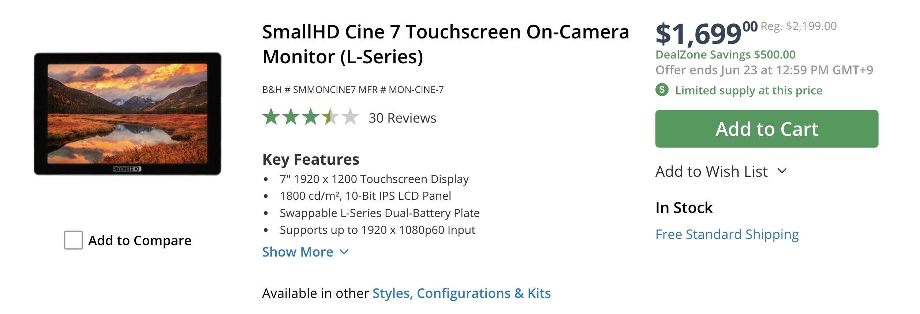Viewport: 920px width, 314px height.
Task: Click the star rating icons
Action: pos(310,117)
